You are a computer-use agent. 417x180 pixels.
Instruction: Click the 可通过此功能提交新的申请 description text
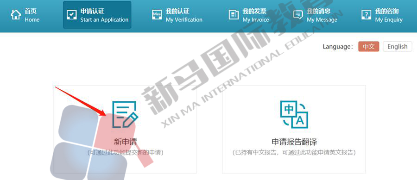click(125, 153)
